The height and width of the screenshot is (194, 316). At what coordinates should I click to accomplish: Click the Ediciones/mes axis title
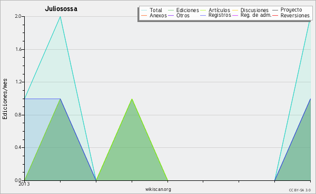[x=5, y=99]
